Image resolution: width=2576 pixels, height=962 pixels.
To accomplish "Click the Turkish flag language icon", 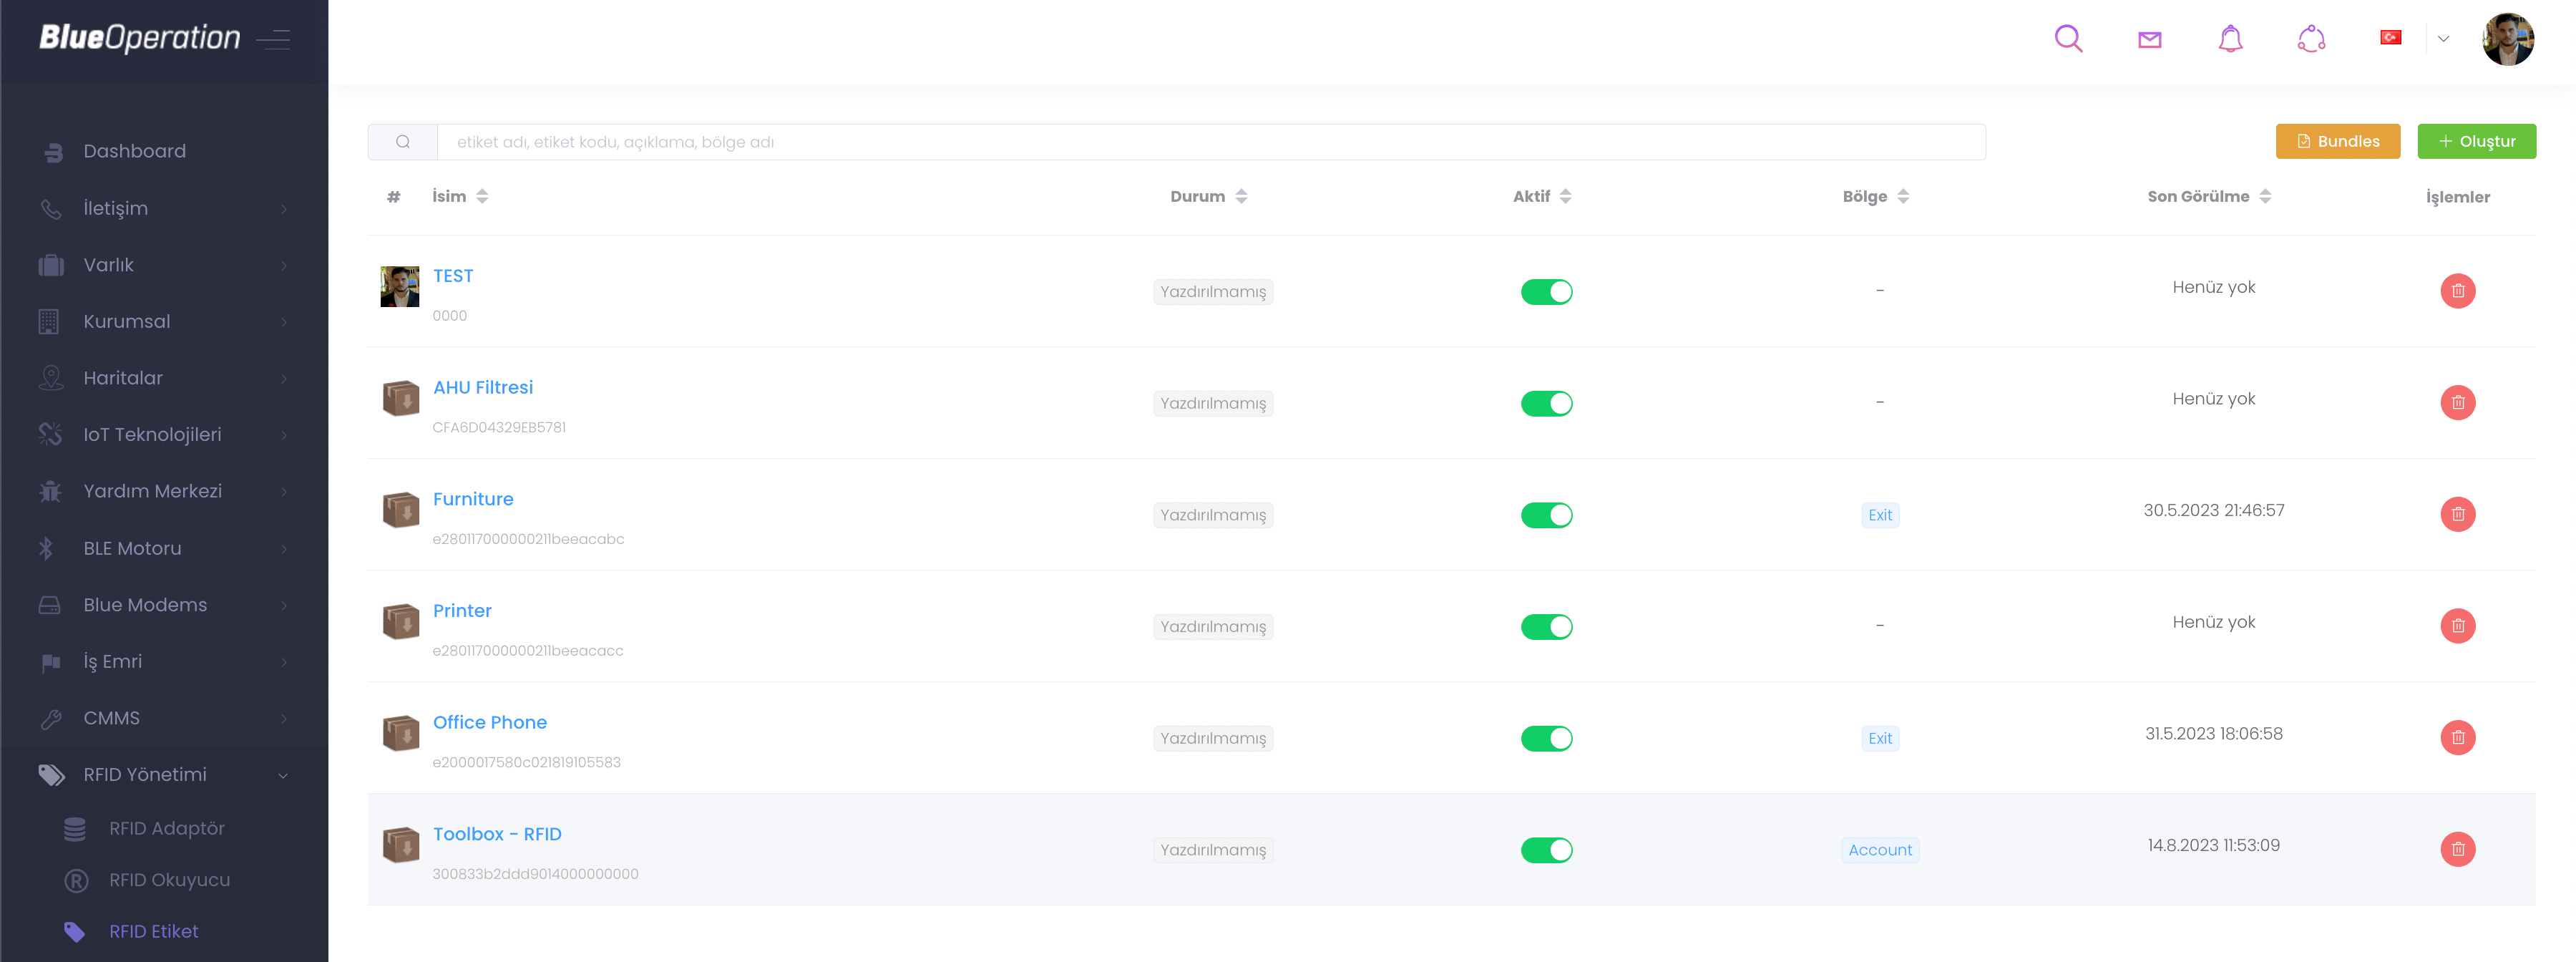I will (2390, 37).
